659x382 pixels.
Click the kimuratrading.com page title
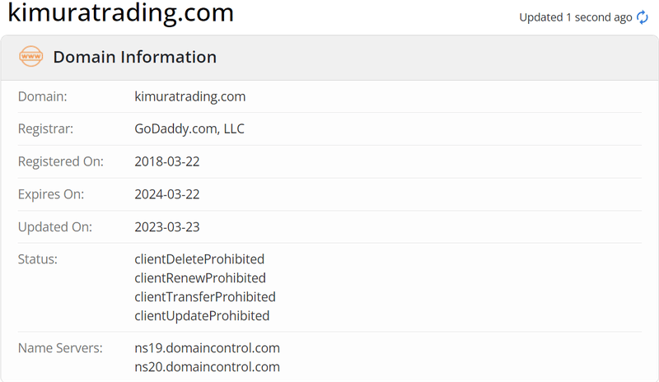120,12
